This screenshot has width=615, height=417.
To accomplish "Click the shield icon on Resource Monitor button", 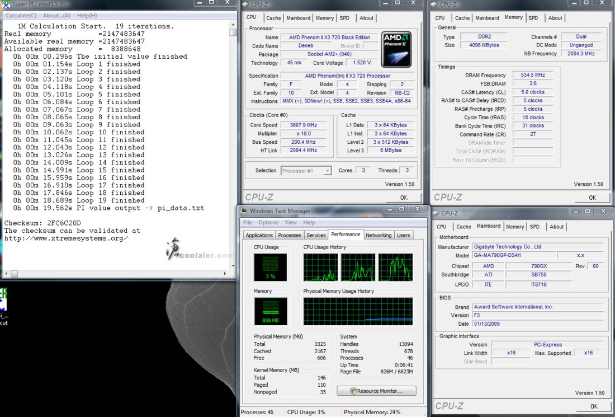I will coord(353,391).
